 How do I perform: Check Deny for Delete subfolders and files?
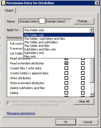[x=83, y=88]
